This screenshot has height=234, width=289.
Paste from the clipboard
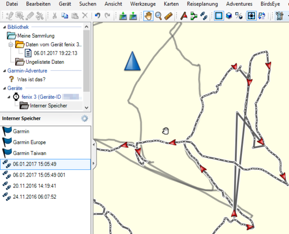pyautogui.click(x=75, y=16)
